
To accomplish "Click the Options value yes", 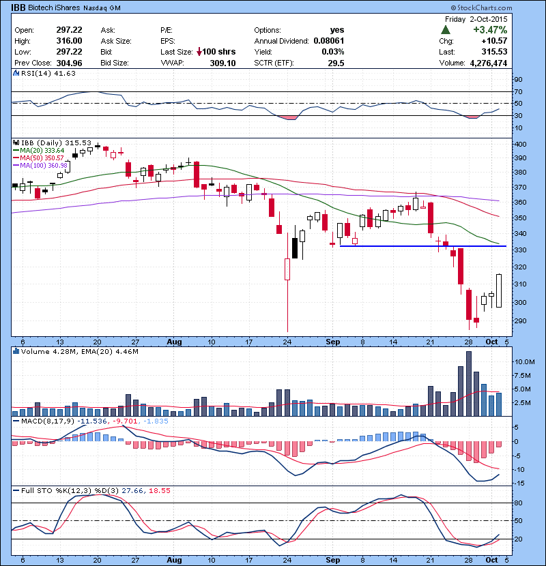I will [336, 30].
